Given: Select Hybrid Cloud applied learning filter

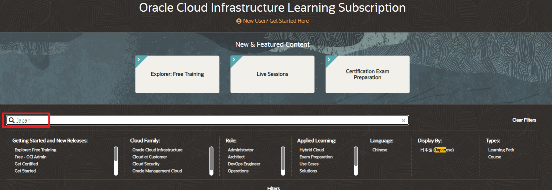Looking at the screenshot, I should tap(312, 150).
